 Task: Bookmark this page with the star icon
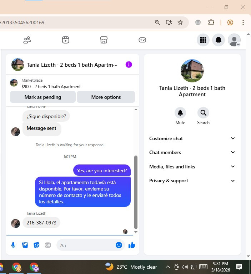coord(180,22)
